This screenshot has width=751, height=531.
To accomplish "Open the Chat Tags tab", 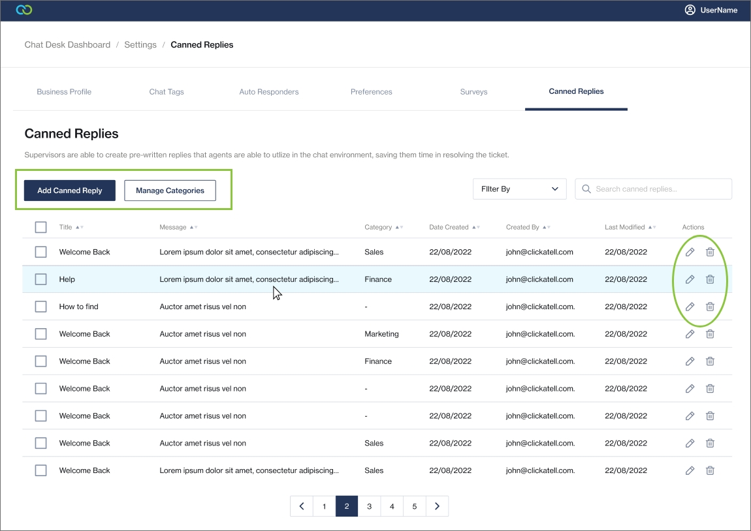I will pos(167,92).
